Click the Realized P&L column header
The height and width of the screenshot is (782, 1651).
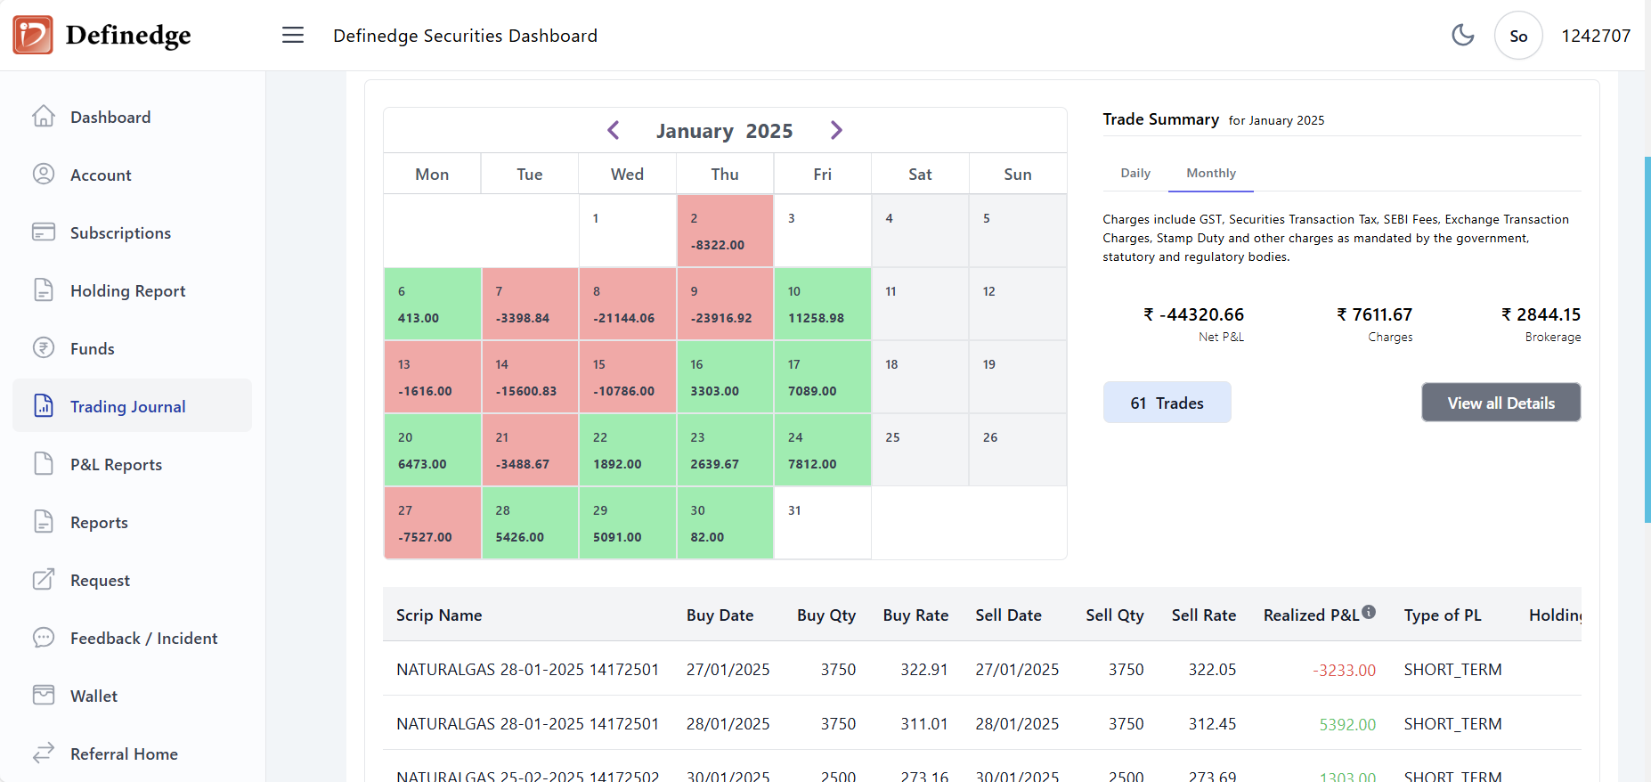pyautogui.click(x=1311, y=615)
